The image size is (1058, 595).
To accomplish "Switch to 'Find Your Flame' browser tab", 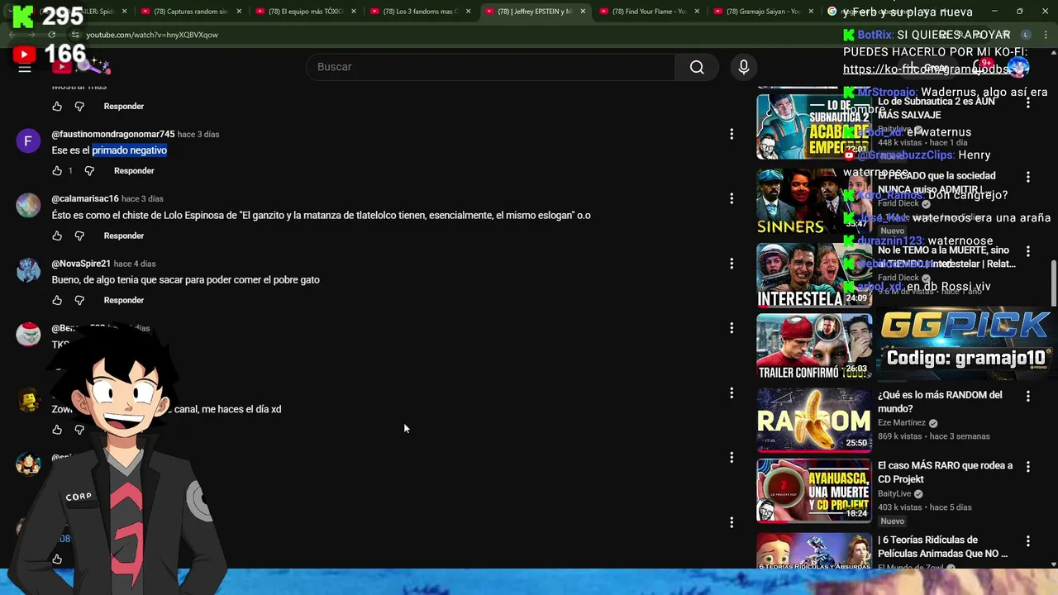I will click(649, 12).
